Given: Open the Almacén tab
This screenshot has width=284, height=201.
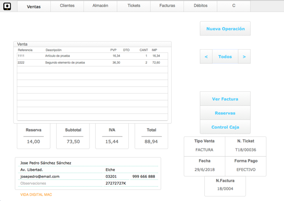Looking at the screenshot, I should click(x=100, y=6).
